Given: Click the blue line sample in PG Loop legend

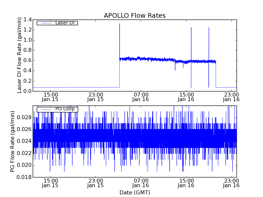Looking at the screenshot, I should (x=46, y=109).
